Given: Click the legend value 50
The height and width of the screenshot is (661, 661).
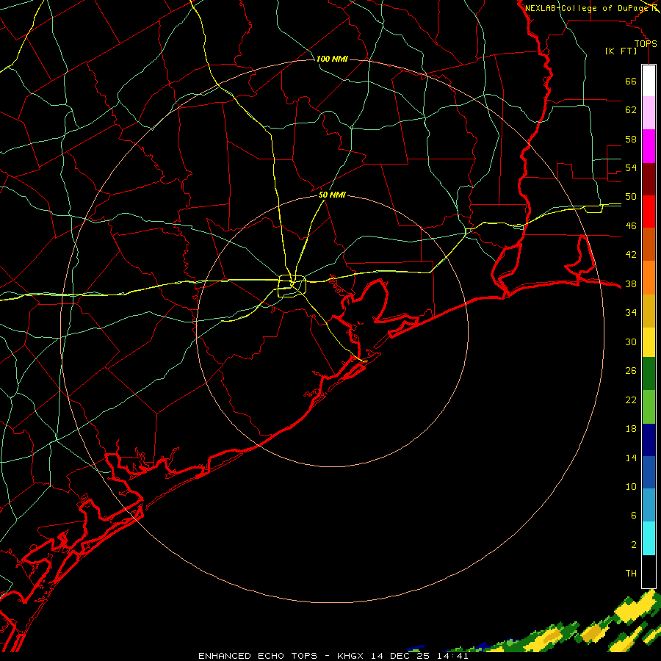Looking at the screenshot, I should [631, 197].
